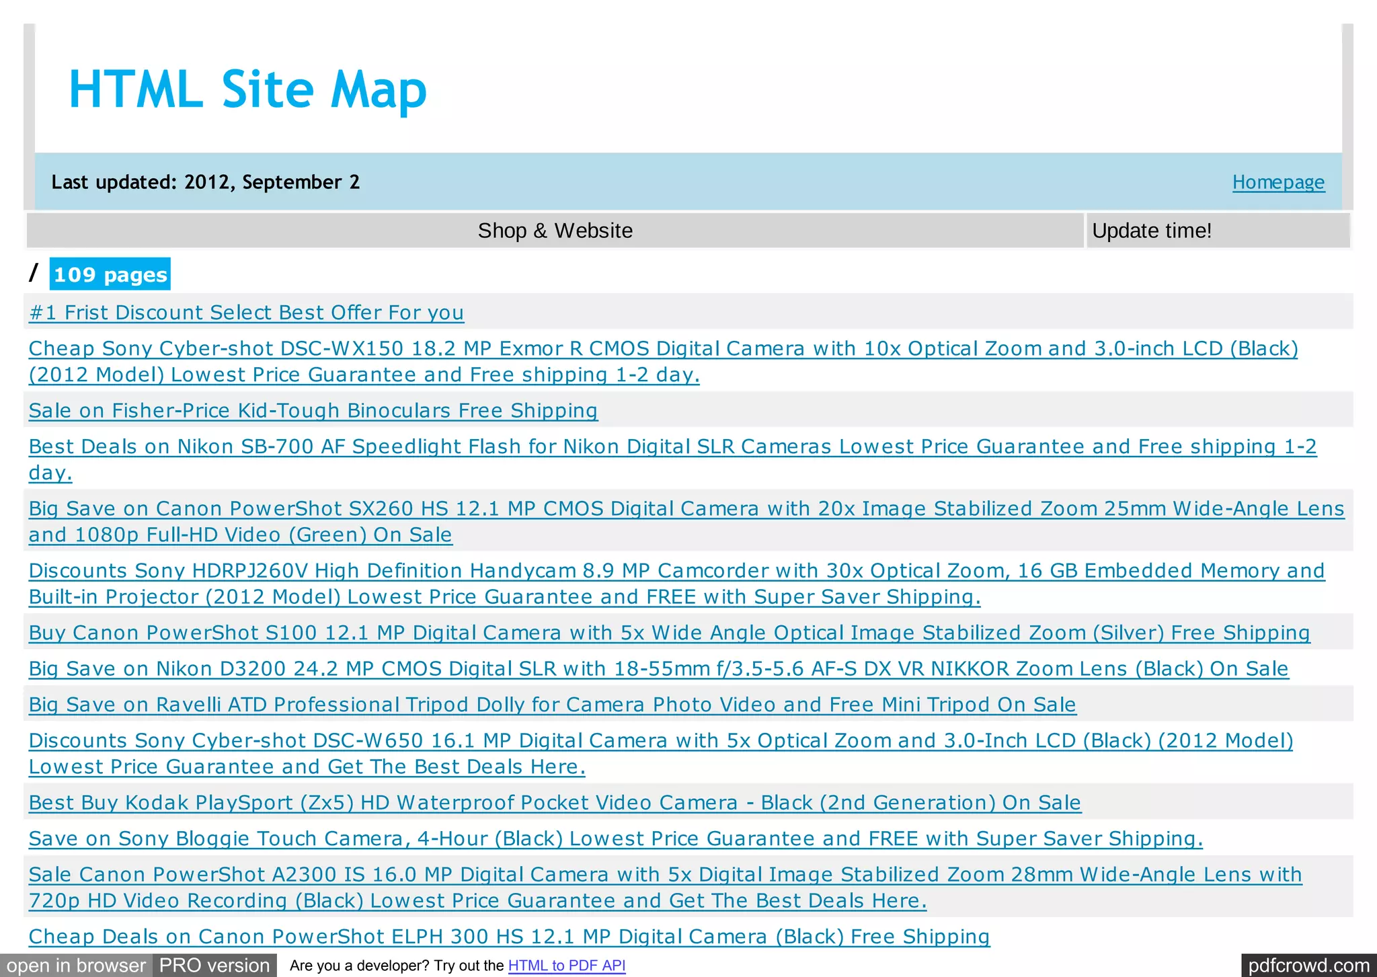
Task: Click the open in browser button
Action: click(76, 966)
